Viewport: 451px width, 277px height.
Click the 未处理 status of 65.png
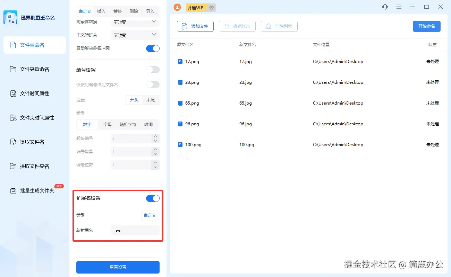coord(433,103)
